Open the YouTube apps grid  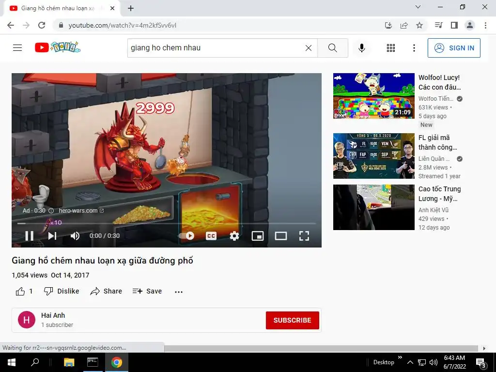pos(391,48)
